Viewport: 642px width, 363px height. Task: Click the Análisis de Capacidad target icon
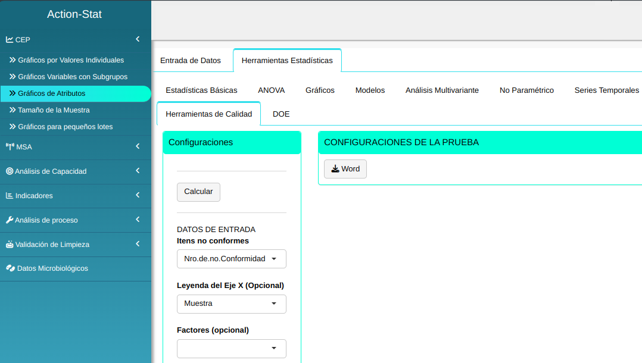pos(10,171)
